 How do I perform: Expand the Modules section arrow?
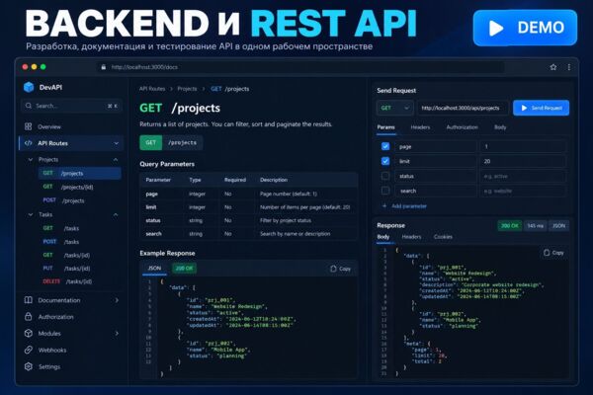tap(117, 334)
